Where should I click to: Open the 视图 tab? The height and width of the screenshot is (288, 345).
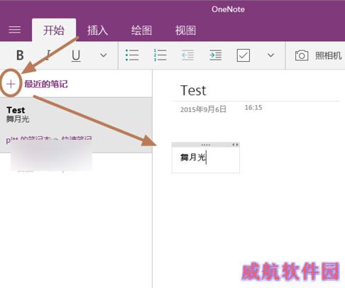point(185,31)
